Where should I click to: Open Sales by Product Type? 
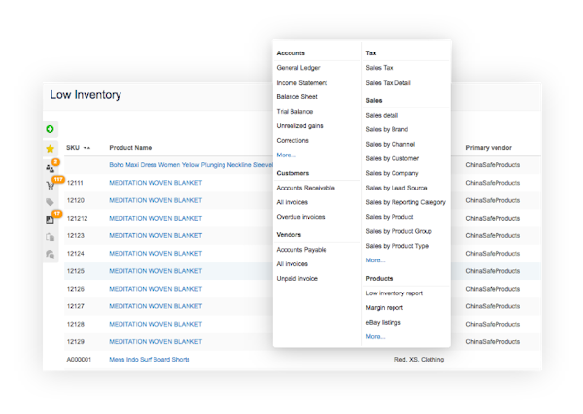click(396, 246)
